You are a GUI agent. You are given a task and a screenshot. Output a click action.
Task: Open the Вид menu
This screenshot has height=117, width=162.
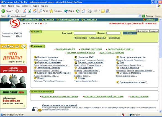click(x=18, y=6)
